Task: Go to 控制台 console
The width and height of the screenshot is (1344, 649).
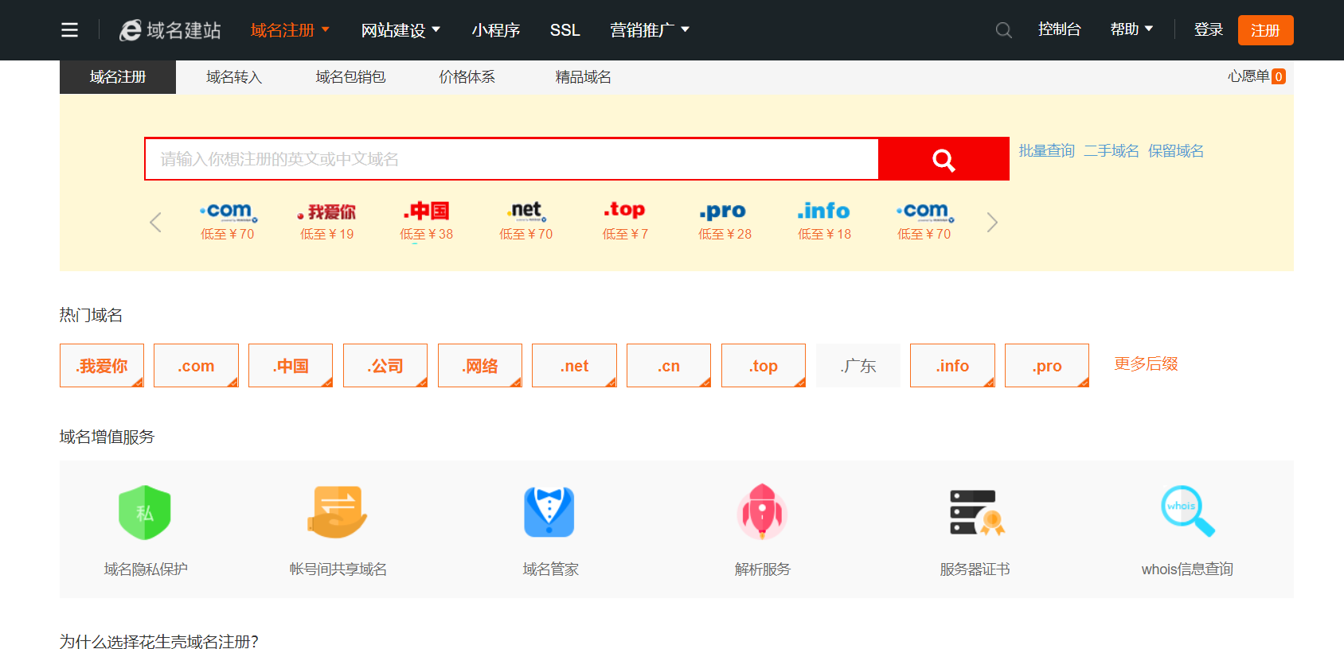Action: point(1060,29)
